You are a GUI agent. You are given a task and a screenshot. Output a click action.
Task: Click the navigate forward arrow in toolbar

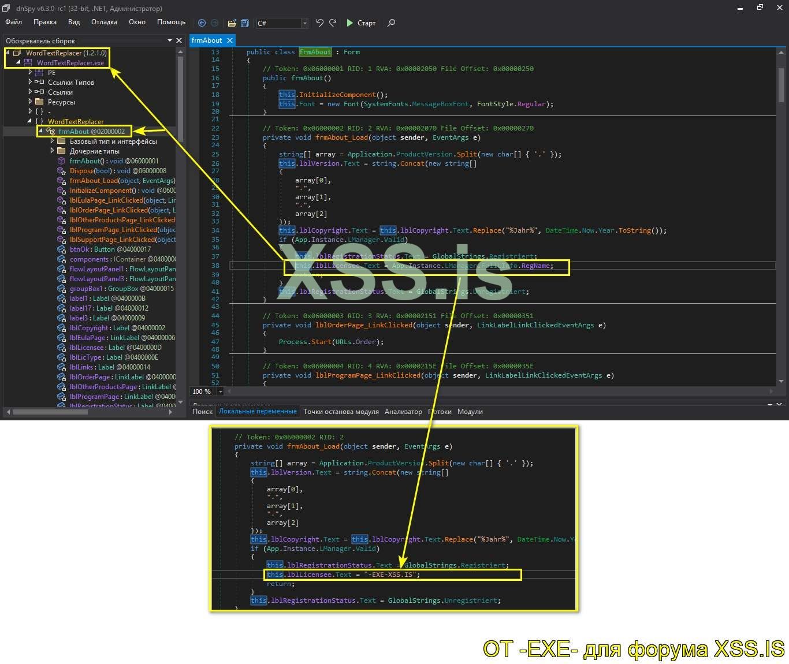pos(214,23)
